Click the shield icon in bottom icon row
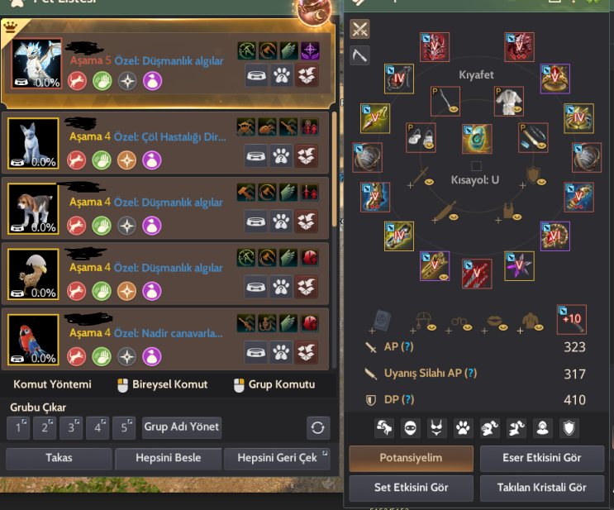 pos(569,427)
